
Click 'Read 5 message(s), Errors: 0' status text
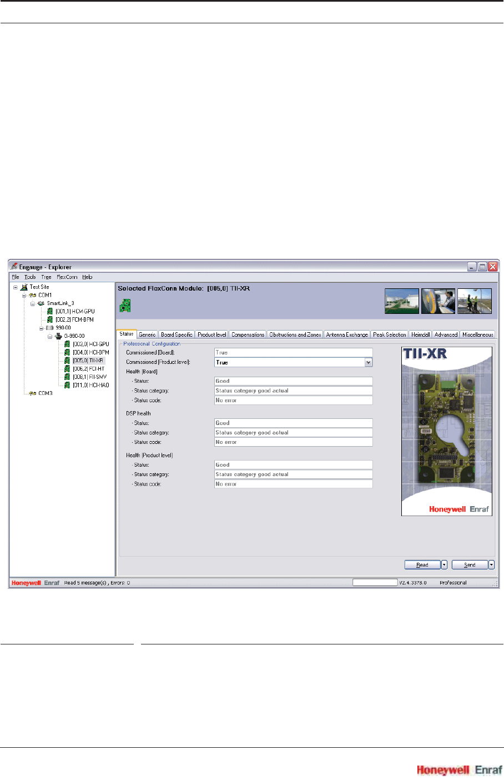[x=97, y=583]
